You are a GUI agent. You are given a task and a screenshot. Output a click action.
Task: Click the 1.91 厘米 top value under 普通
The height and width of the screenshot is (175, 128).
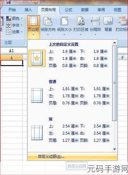(70, 89)
